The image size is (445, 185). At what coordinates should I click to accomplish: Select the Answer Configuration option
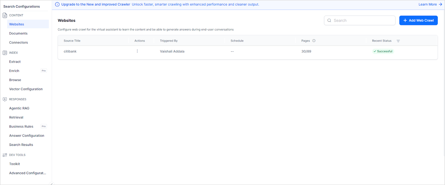(x=27, y=136)
